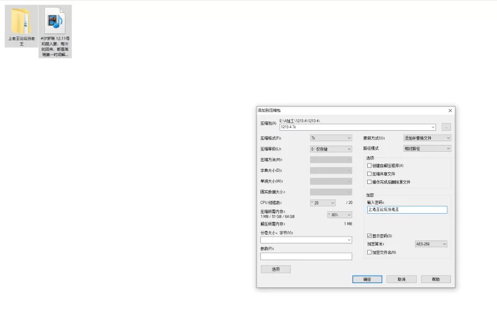Click the 取消 button
The width and height of the screenshot is (497, 316).
401,279
